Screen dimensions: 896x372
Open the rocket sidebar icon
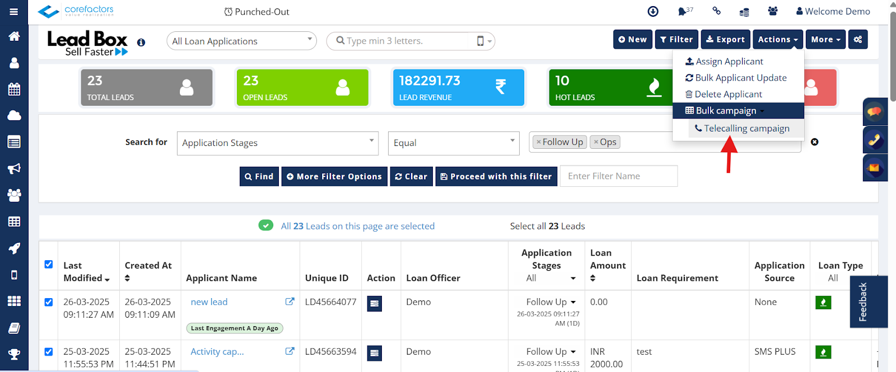(14, 248)
